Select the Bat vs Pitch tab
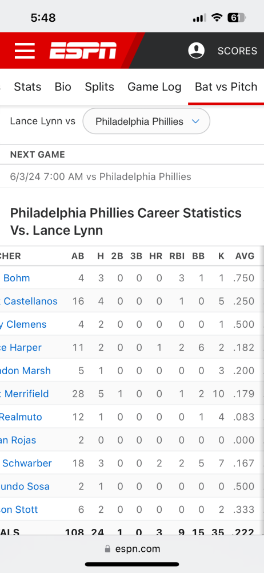Image resolution: width=264 pixels, height=573 pixels. tap(226, 87)
